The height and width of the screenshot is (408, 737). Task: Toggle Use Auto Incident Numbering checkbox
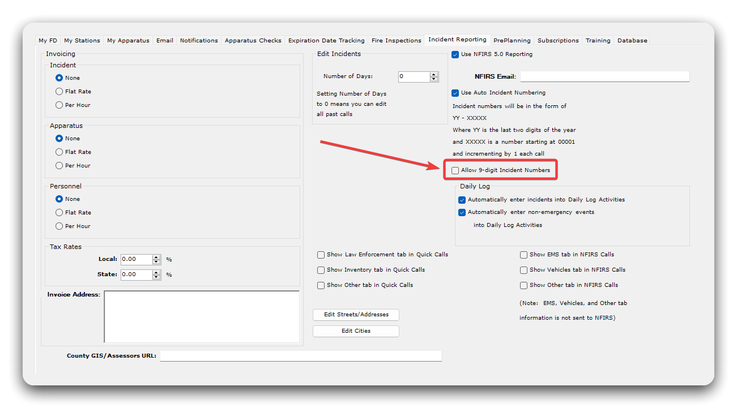455,93
